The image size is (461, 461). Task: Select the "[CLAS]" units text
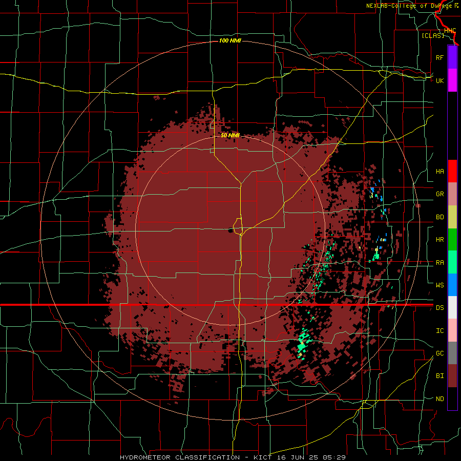(x=433, y=35)
